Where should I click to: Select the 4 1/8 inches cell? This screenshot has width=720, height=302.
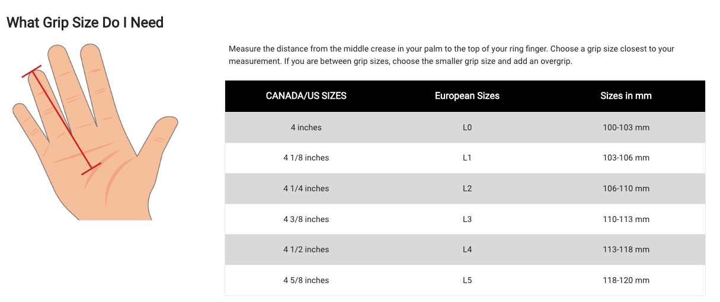306,158
